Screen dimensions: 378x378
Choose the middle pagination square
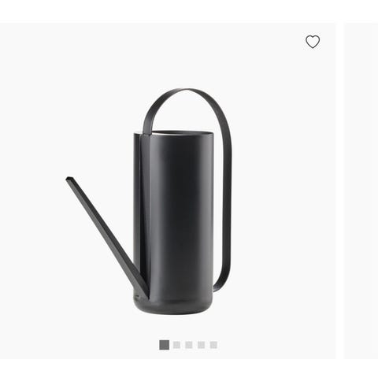tap(189, 345)
